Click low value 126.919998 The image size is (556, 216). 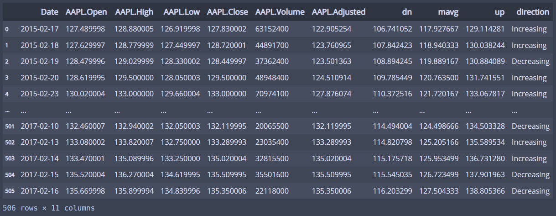tap(180, 29)
